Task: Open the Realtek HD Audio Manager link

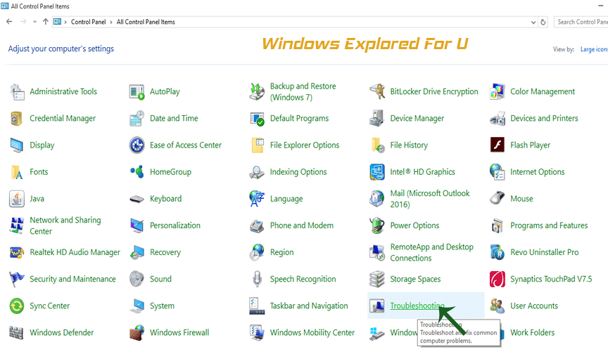Action: click(x=75, y=252)
